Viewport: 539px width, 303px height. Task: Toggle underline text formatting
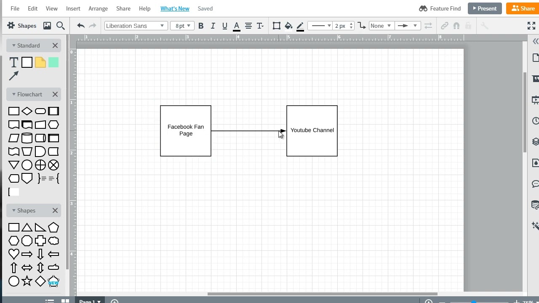pos(224,26)
